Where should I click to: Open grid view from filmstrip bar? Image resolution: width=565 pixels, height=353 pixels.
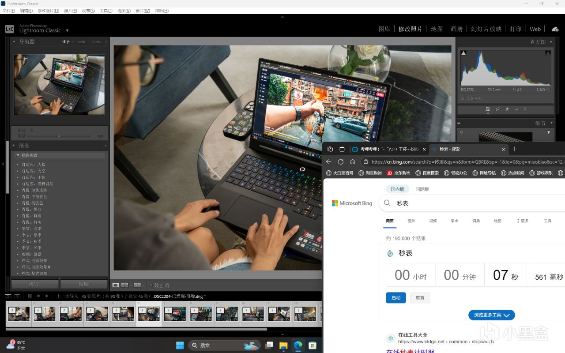(x=30, y=296)
